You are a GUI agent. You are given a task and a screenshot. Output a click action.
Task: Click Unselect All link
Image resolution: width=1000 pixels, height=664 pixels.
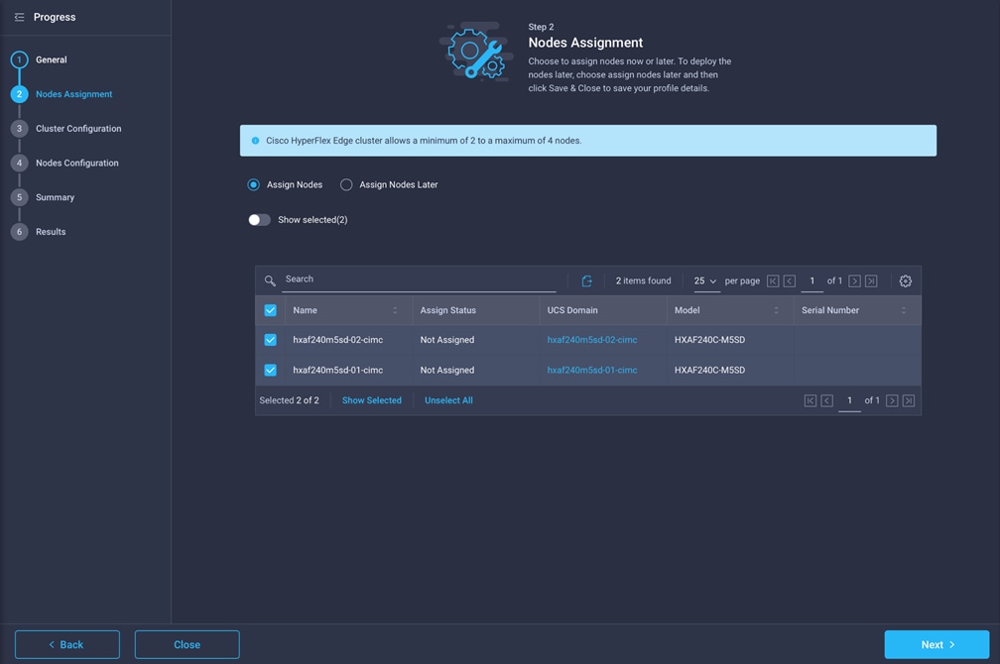pos(448,400)
